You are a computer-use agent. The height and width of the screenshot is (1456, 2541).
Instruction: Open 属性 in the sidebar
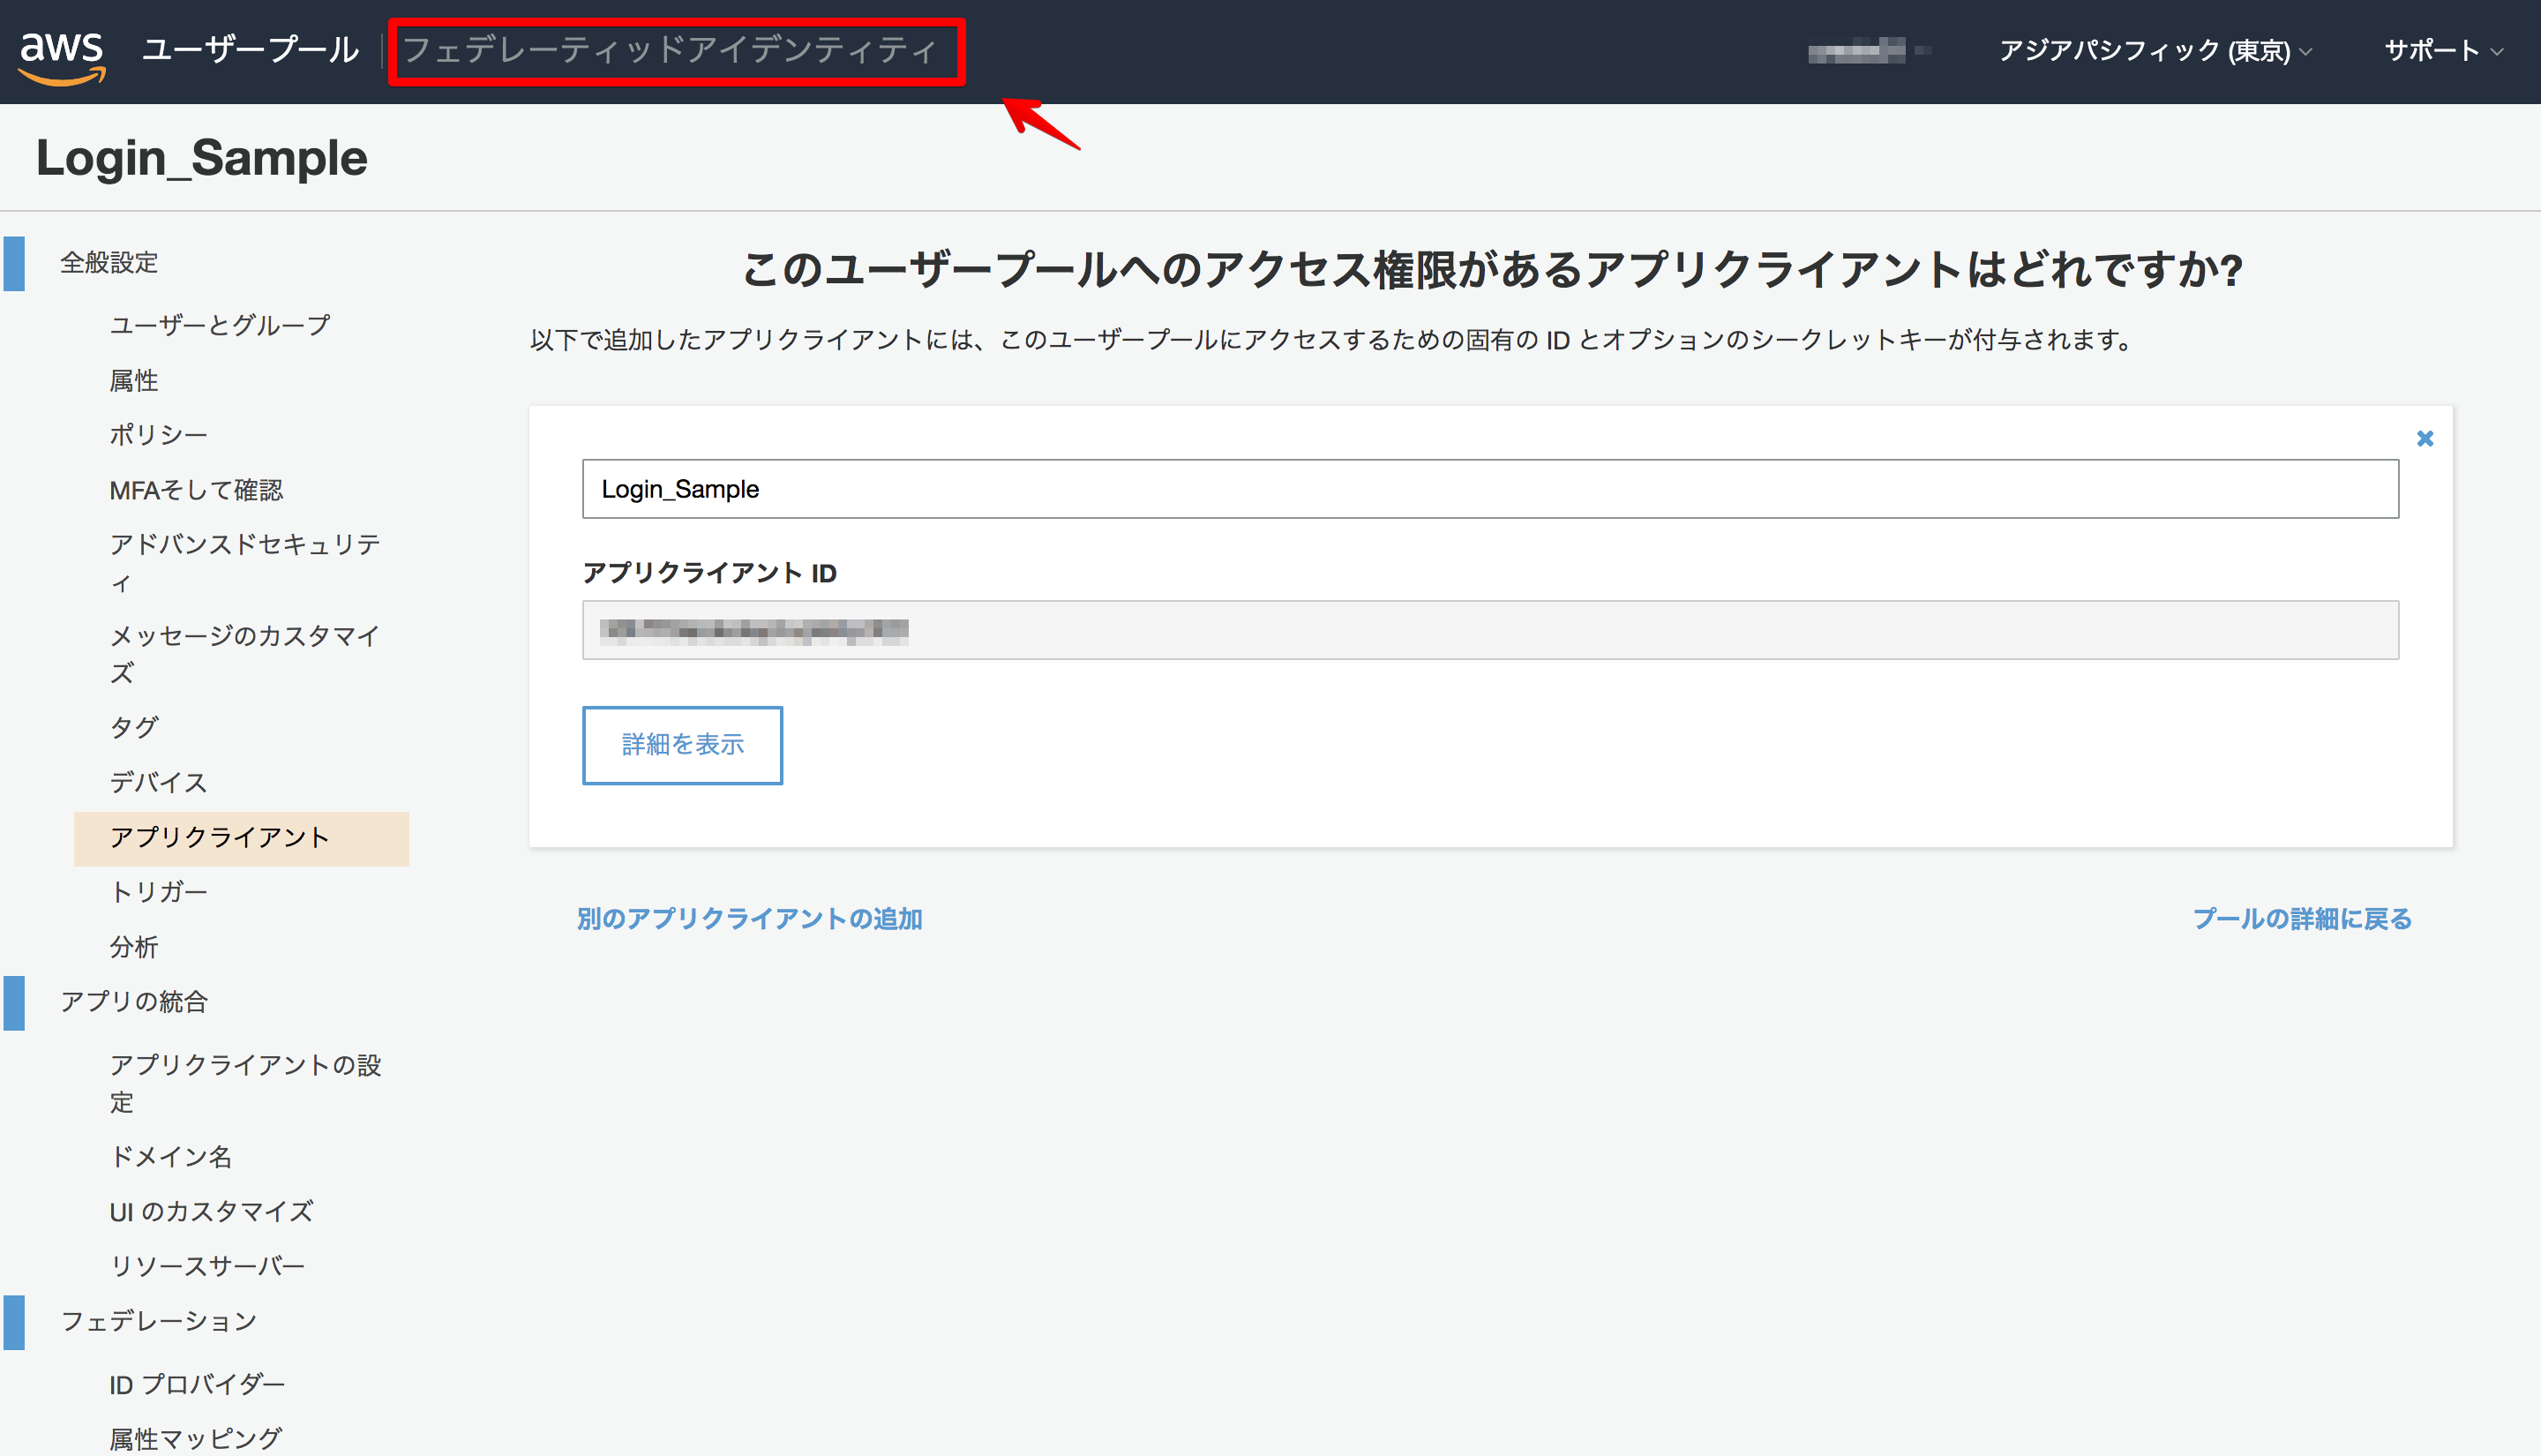[134, 380]
